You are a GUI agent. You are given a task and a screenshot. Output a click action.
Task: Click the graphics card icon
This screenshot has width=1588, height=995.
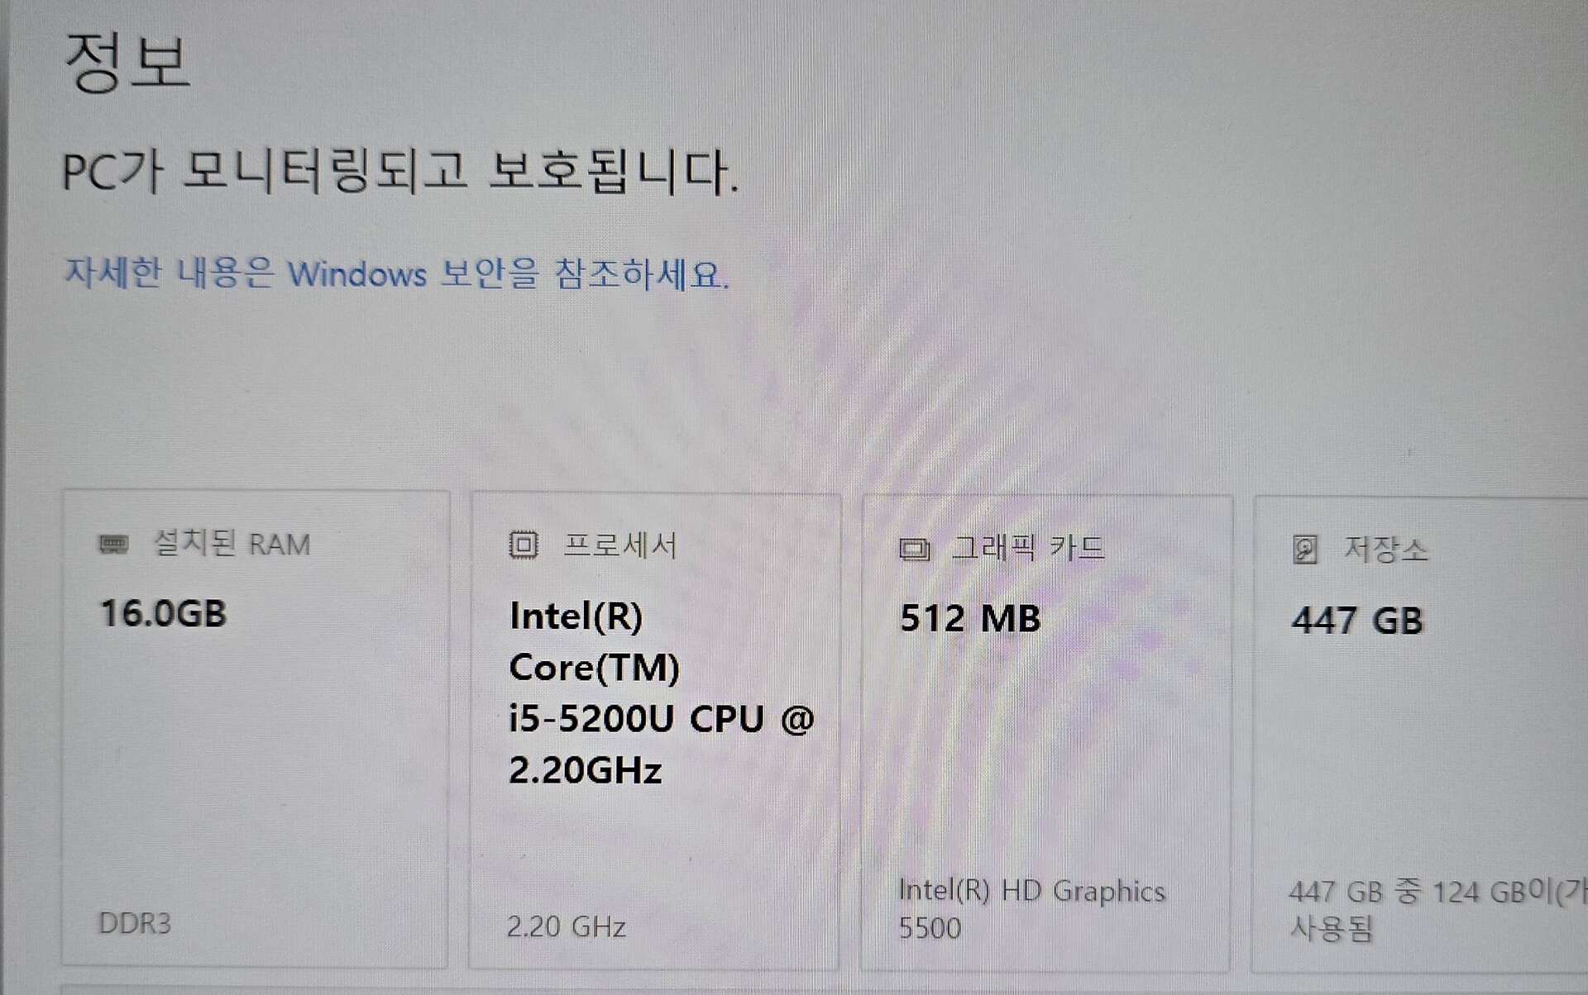point(915,549)
